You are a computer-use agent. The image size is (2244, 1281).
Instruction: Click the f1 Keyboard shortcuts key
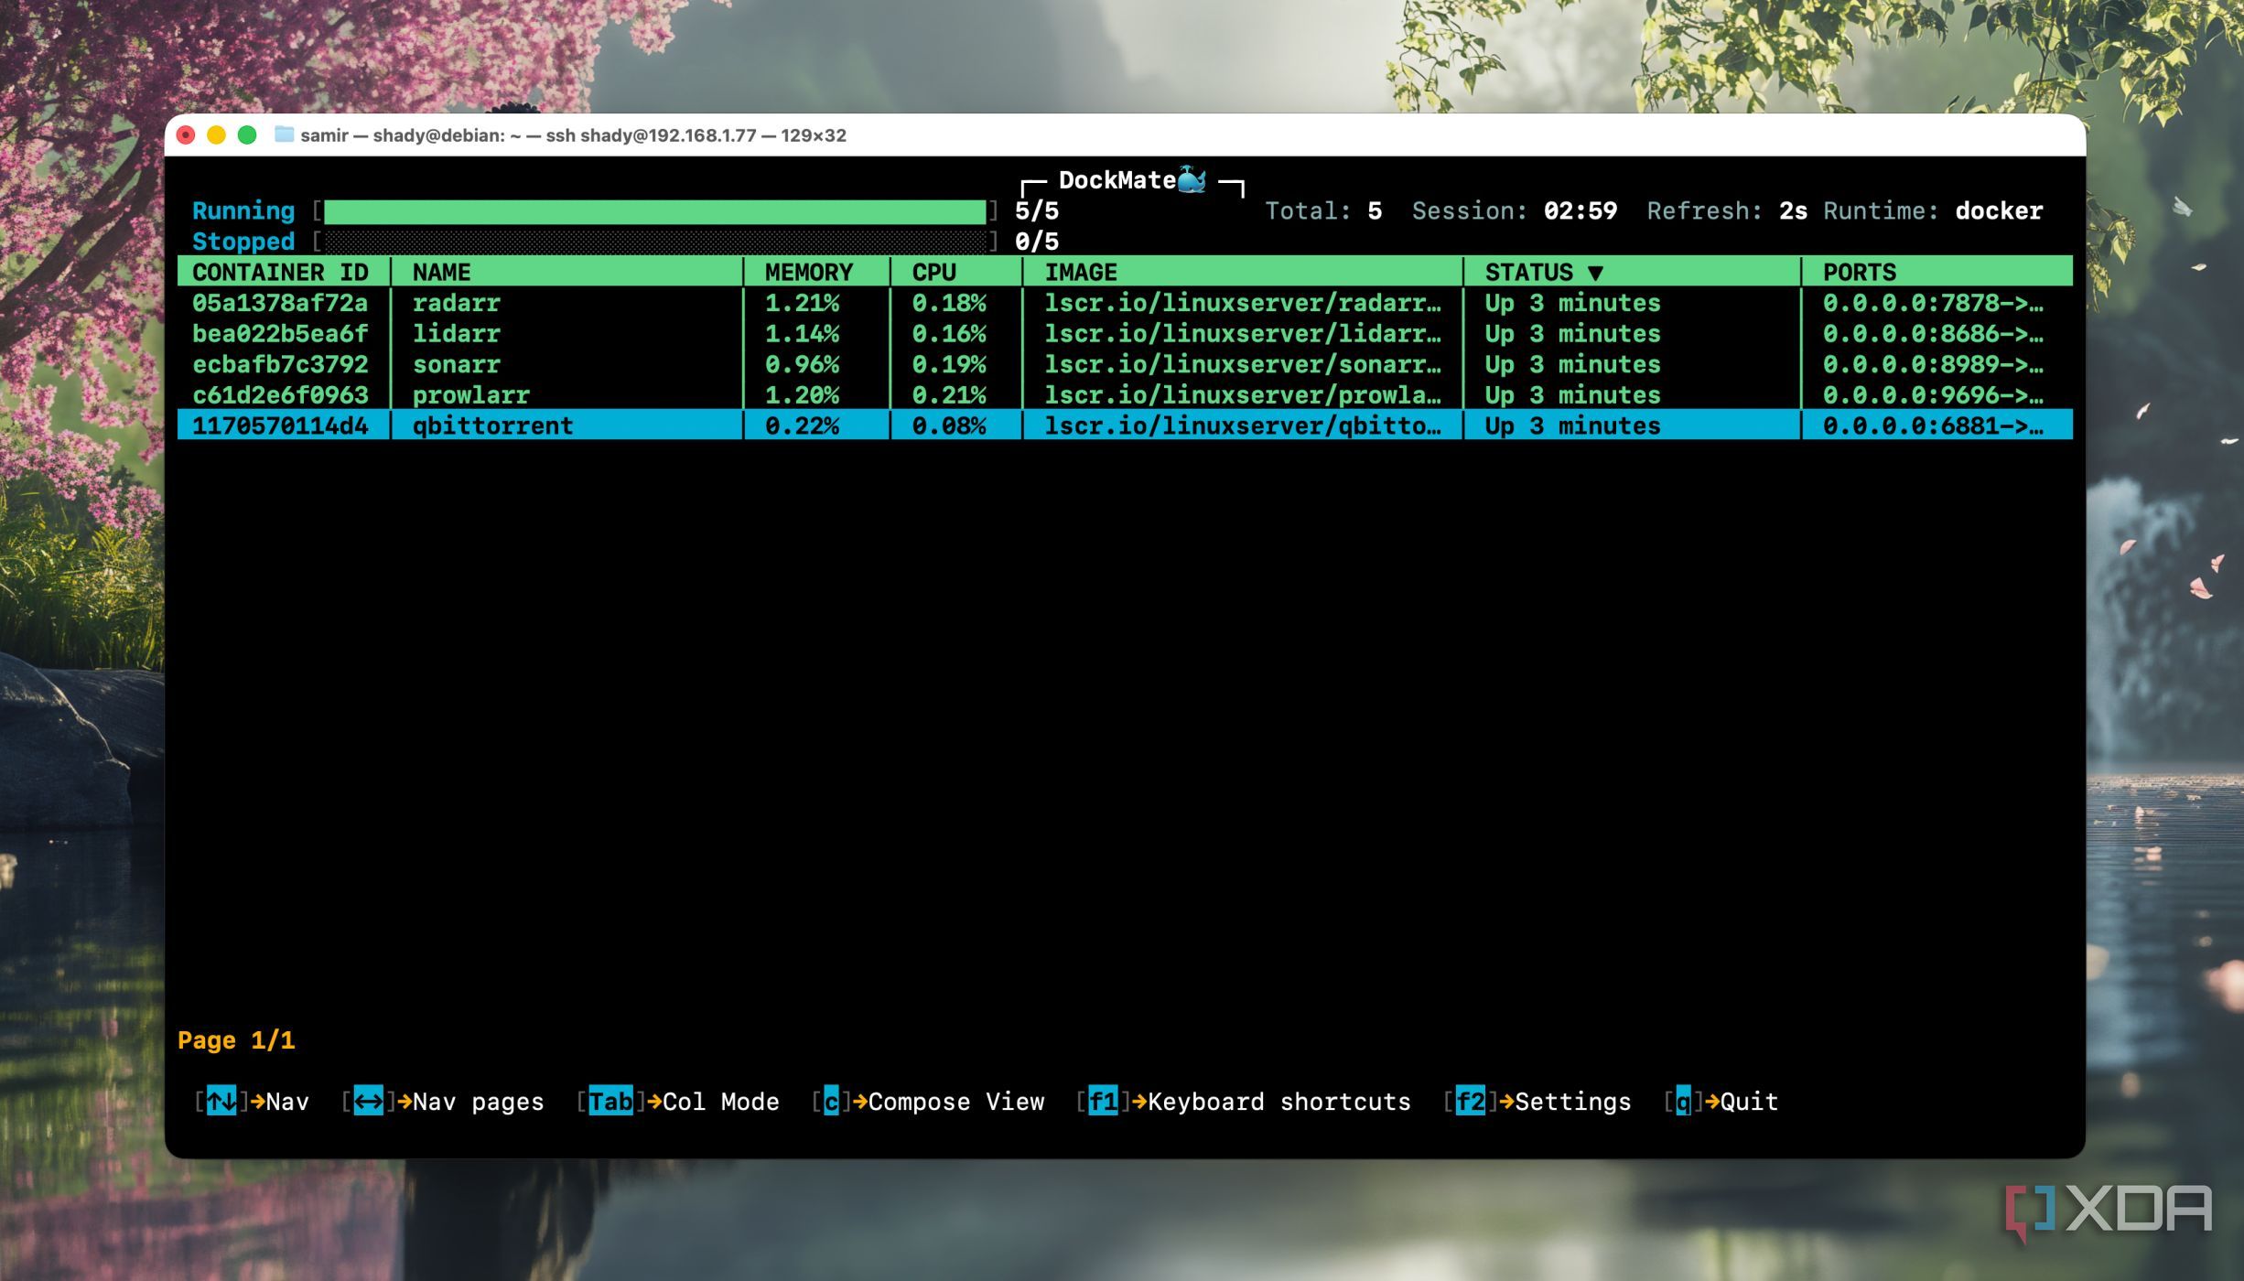click(x=1103, y=1101)
